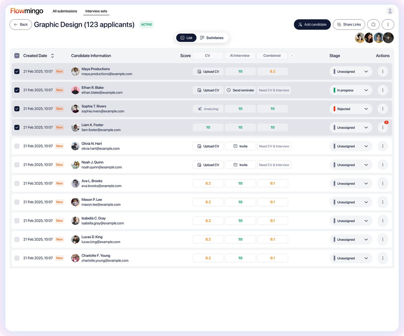Click the ACTIVE status badge

pos(147,25)
